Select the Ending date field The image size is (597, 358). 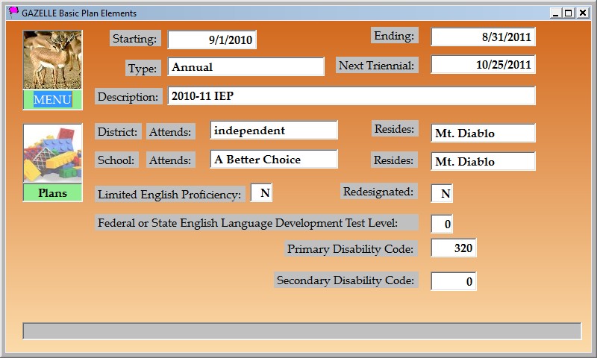click(483, 36)
